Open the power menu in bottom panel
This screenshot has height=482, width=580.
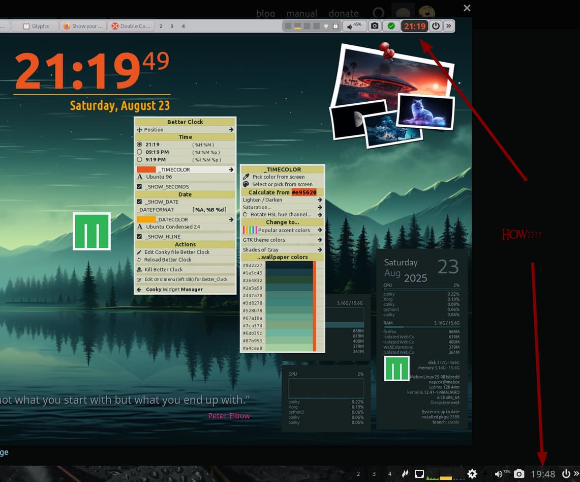pos(566,474)
